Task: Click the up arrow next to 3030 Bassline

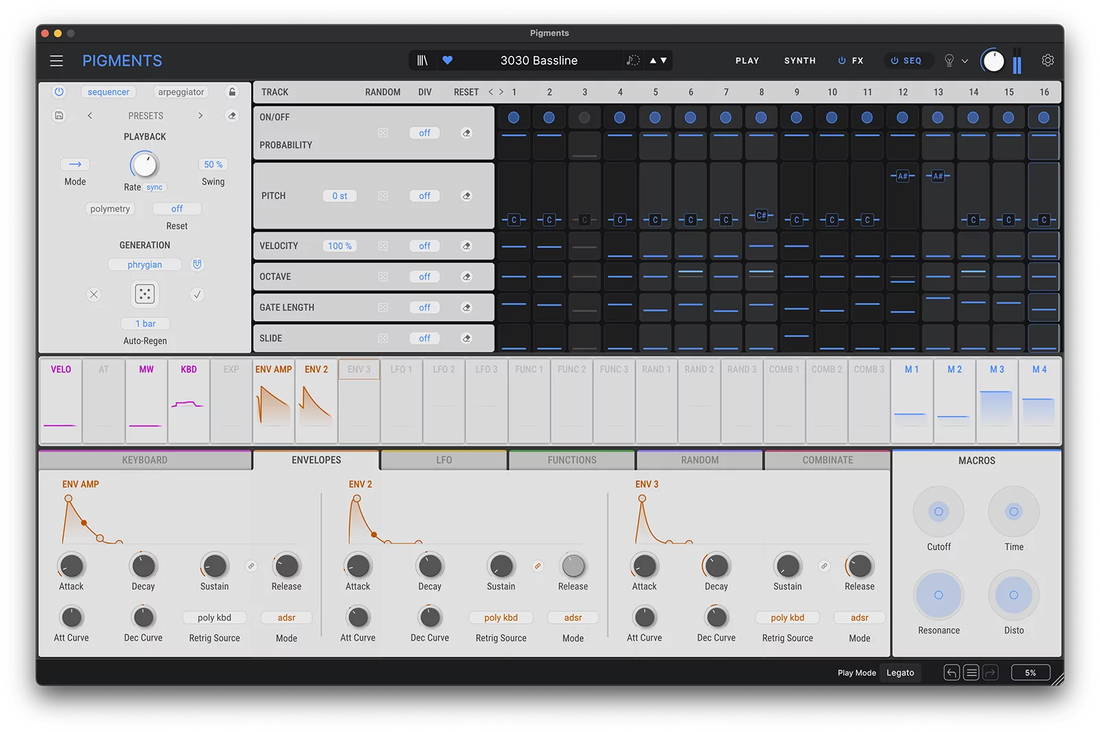Action: pyautogui.click(x=652, y=60)
